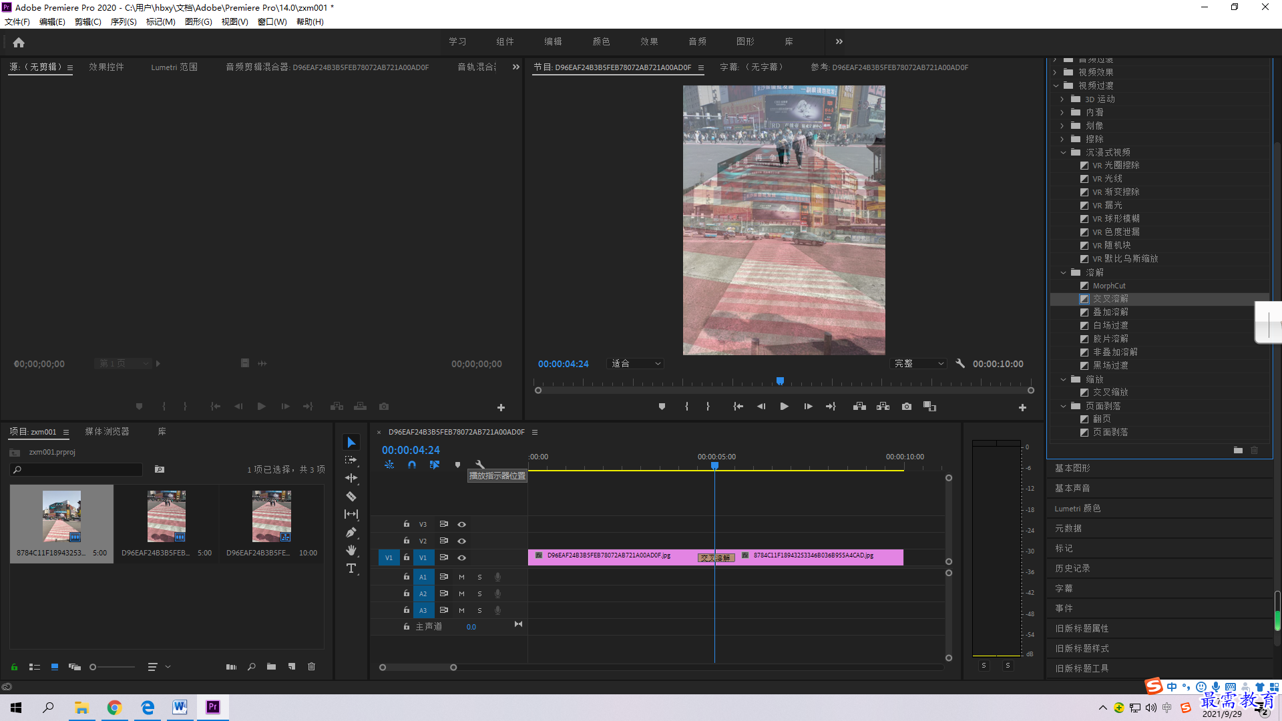Select the Ripple Edit tool
1282x721 pixels.
[351, 479]
